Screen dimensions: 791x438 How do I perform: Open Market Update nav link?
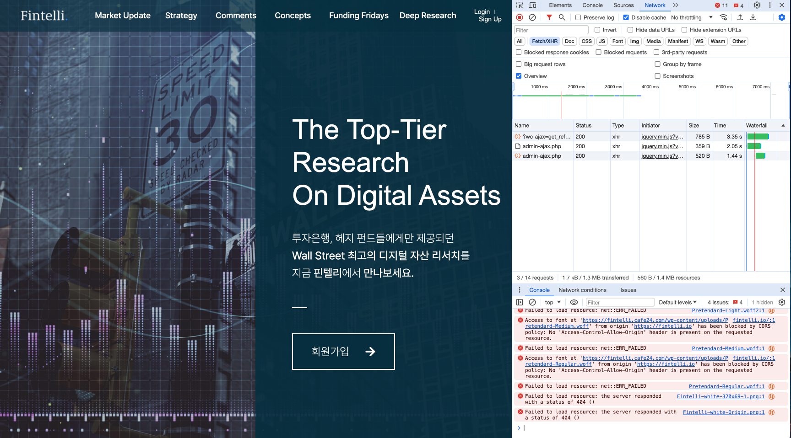tap(123, 16)
